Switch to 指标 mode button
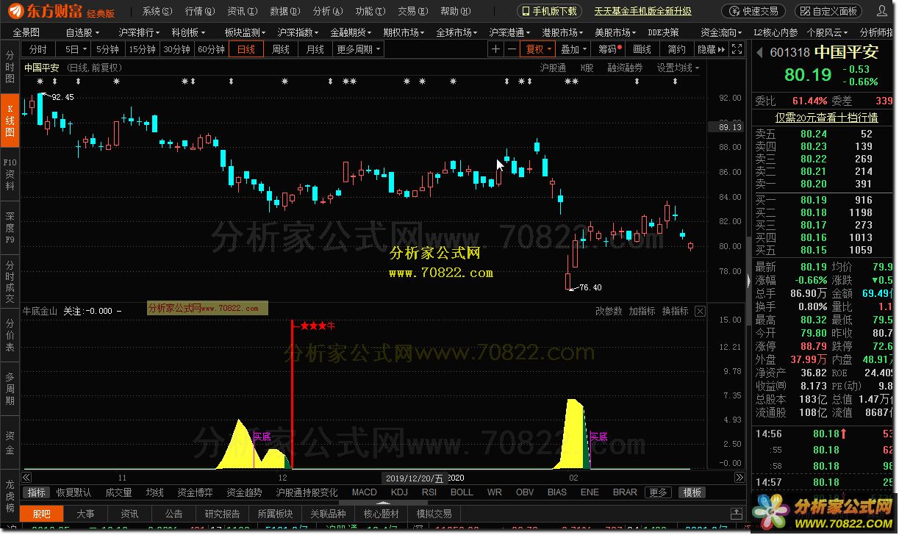 36,492
